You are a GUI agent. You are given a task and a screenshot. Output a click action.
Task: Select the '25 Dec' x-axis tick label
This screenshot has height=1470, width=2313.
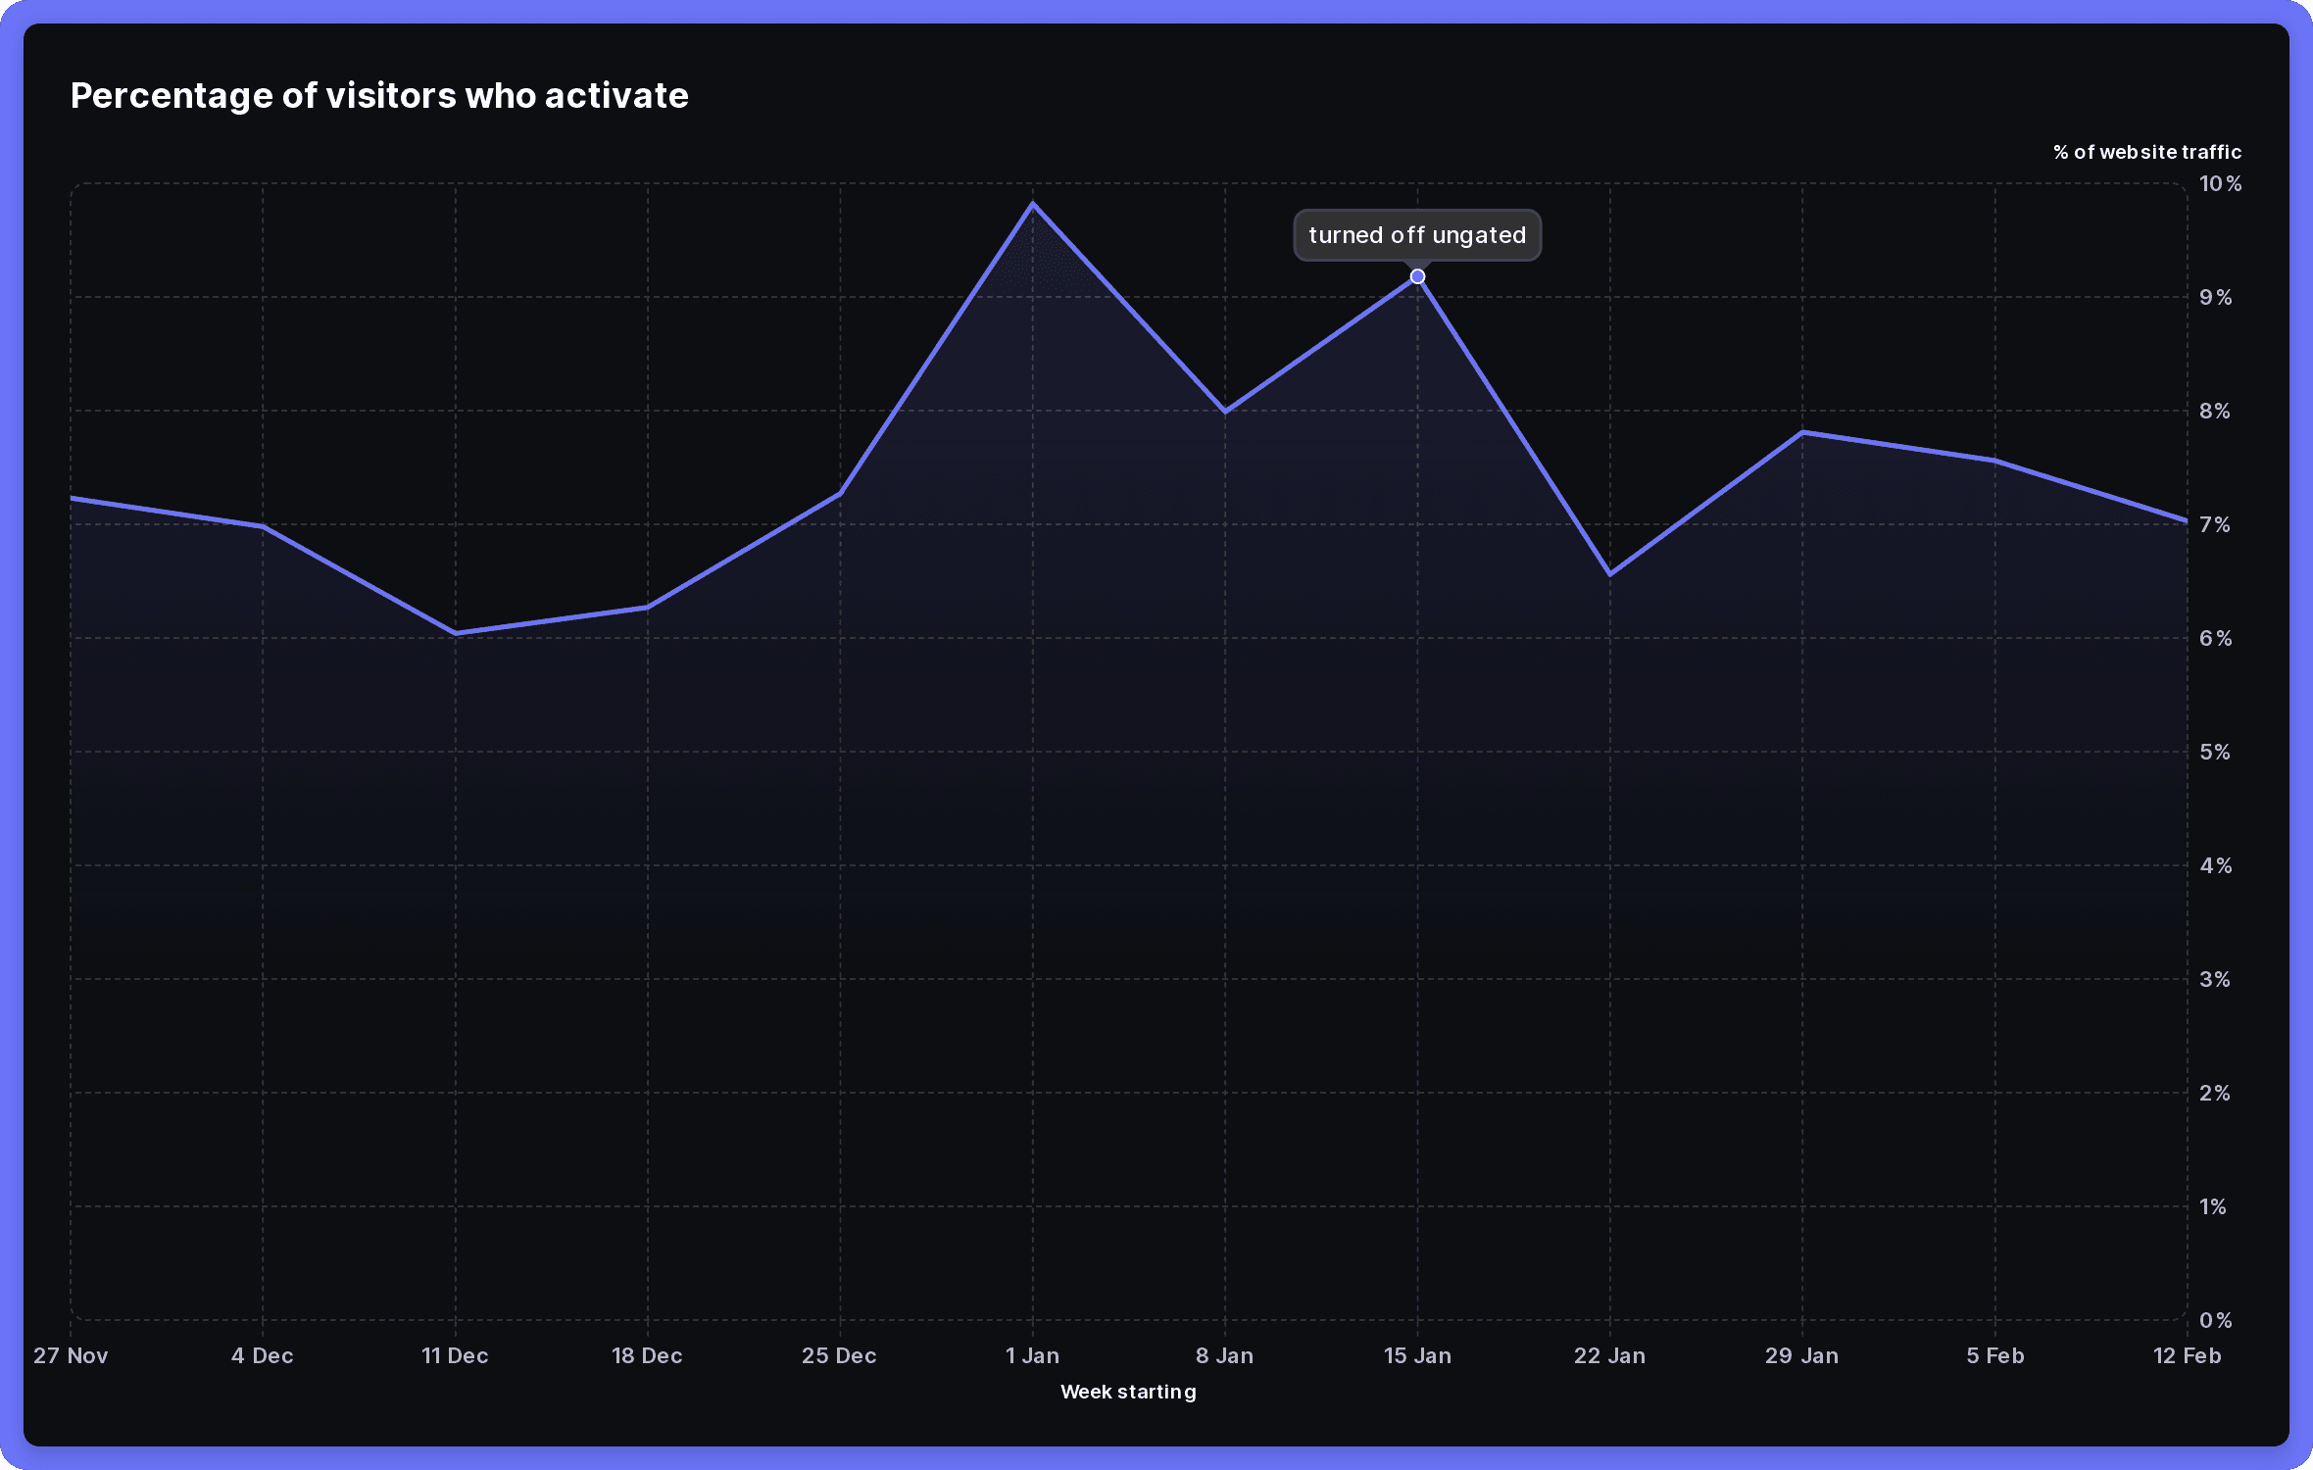(839, 1355)
